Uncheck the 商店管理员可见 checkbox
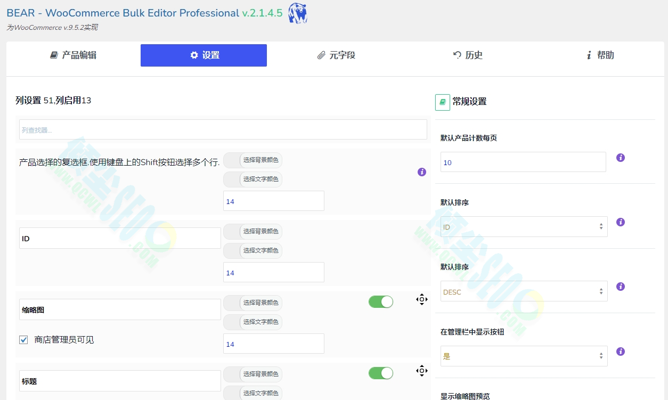Image resolution: width=668 pixels, height=400 pixels. (23, 340)
